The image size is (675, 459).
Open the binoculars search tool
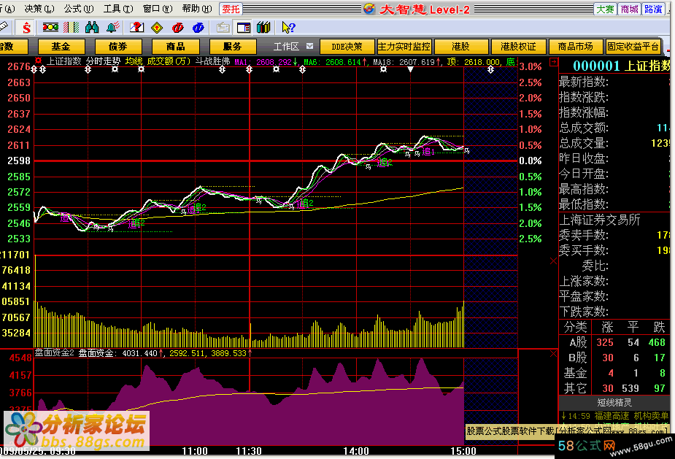point(92,28)
